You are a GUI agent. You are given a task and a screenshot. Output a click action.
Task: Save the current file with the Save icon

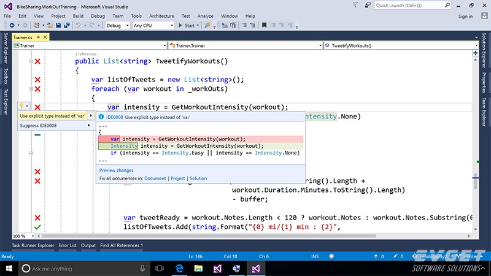(58, 25)
